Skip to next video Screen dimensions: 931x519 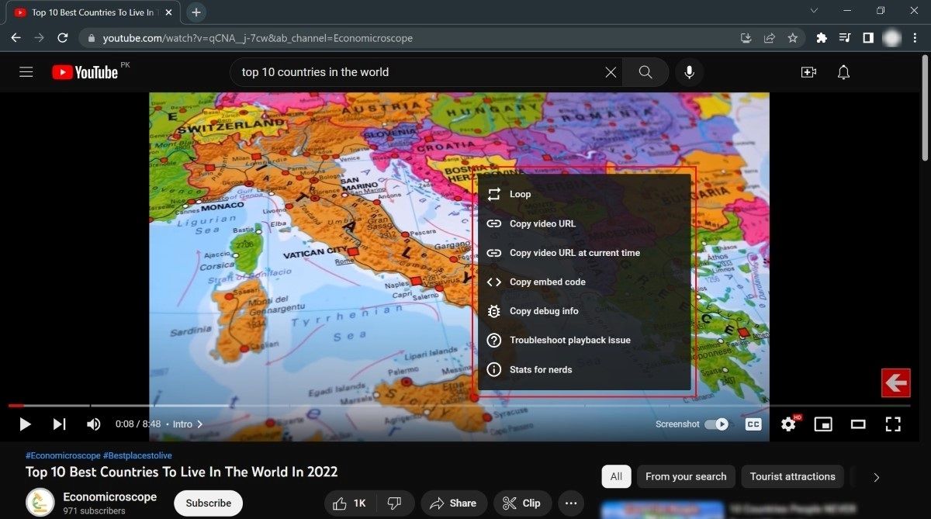click(59, 424)
